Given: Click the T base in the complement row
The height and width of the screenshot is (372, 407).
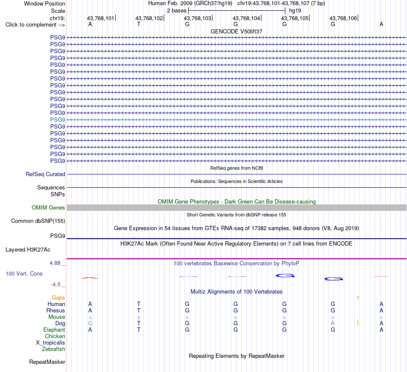Looking at the screenshot, I should [x=139, y=24].
